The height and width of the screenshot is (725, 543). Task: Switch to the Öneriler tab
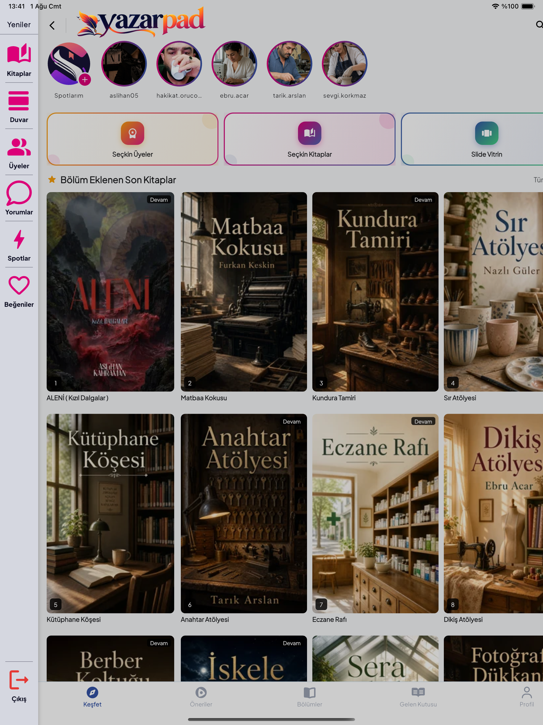pyautogui.click(x=201, y=697)
